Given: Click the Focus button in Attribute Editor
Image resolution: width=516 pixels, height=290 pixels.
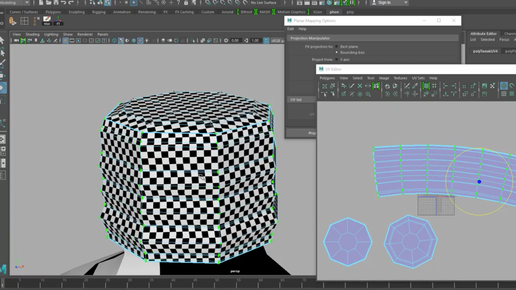Looking at the screenshot, I should pos(504,39).
